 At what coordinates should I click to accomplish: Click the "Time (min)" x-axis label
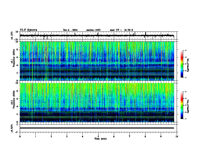point(101,139)
